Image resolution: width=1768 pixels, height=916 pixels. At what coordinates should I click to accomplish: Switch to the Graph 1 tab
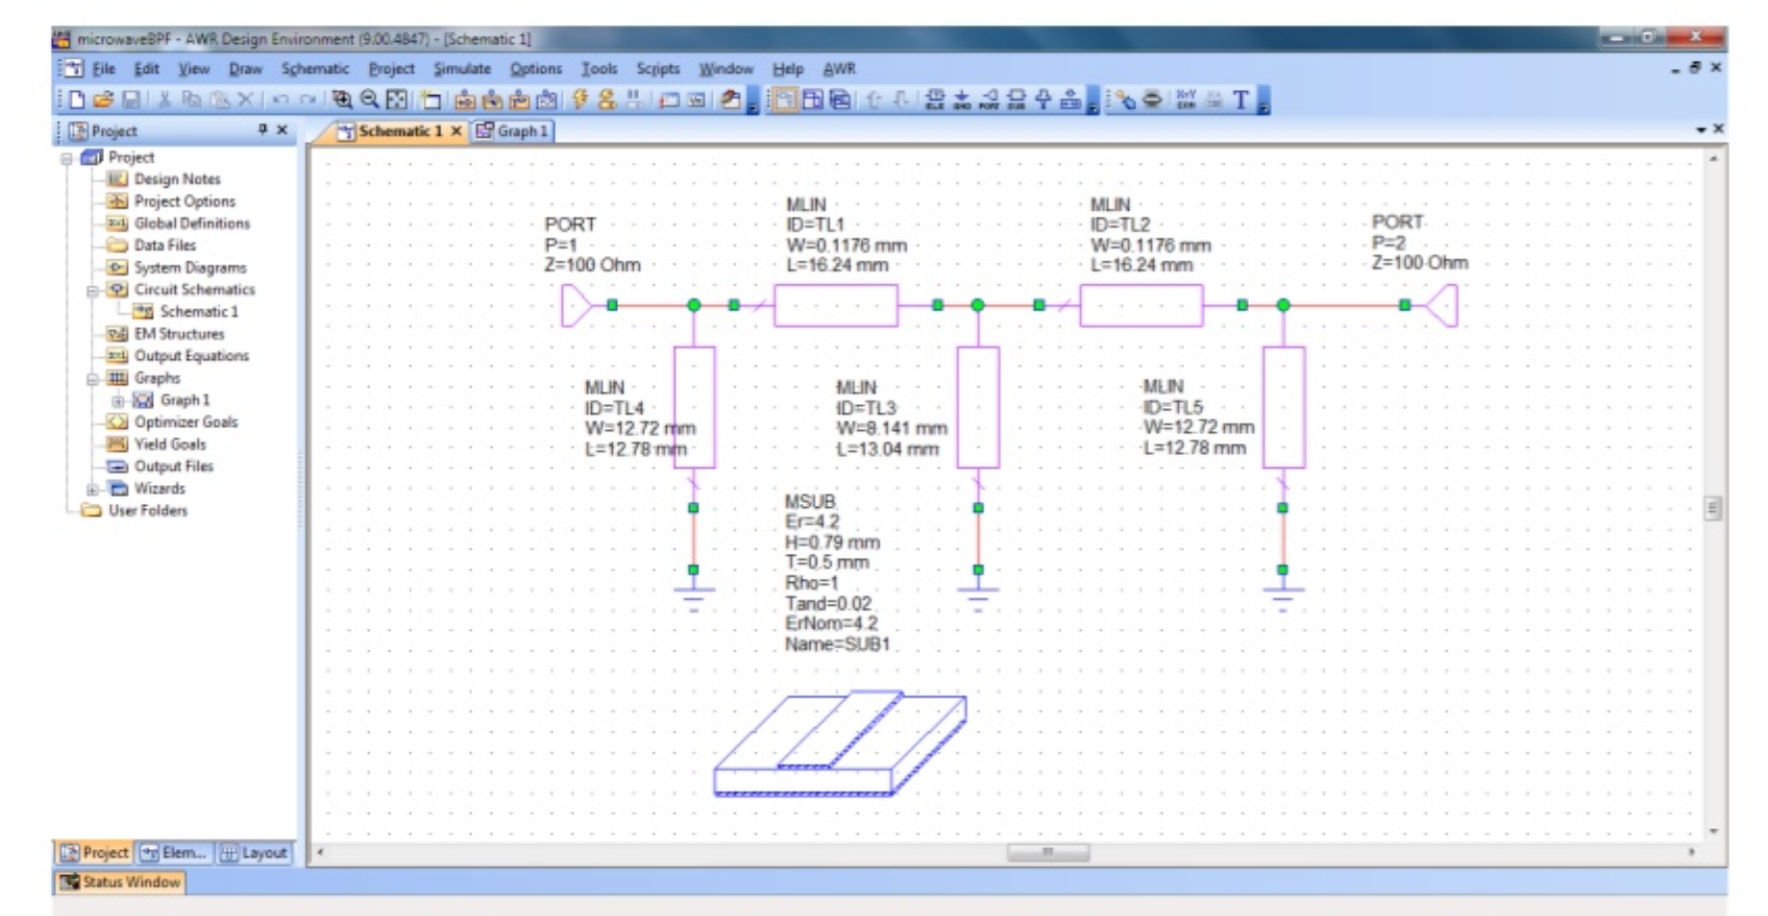point(513,131)
